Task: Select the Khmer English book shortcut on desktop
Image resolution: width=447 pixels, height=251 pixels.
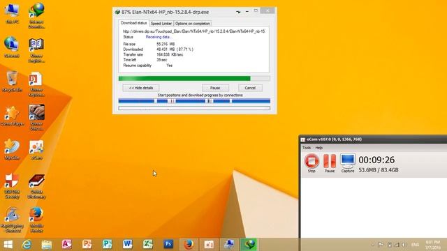Action: click(x=36, y=50)
